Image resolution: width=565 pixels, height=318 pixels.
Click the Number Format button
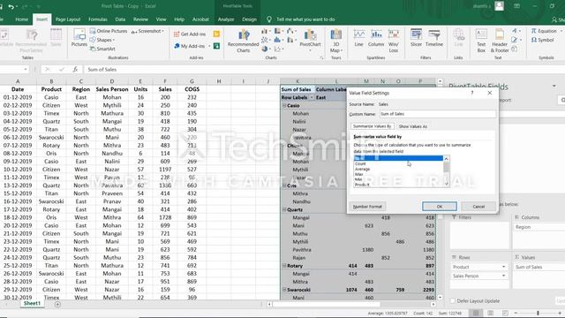(367, 207)
